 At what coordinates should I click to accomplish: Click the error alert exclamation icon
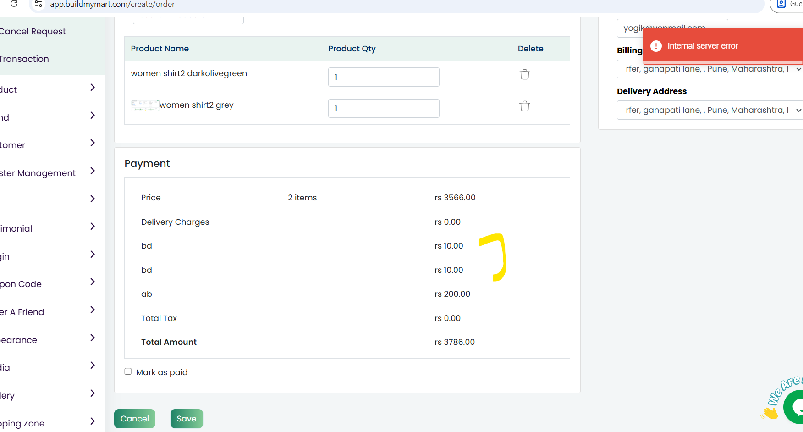[x=656, y=46]
